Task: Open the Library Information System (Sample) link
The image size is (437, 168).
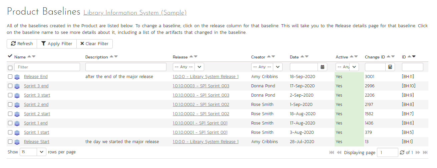Action: point(135,13)
